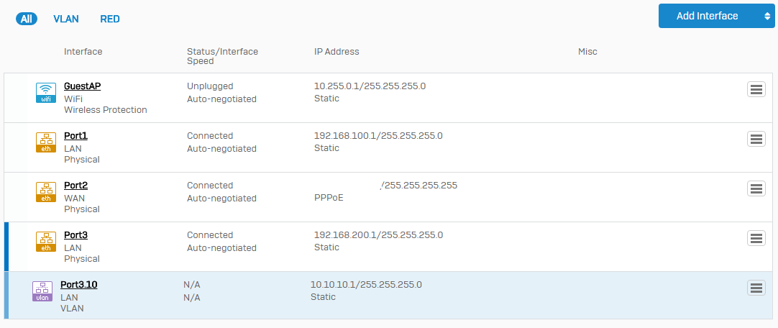Screen dimensions: 778x328
Task: Click the Port3 eth interface icon
Action: point(45,242)
